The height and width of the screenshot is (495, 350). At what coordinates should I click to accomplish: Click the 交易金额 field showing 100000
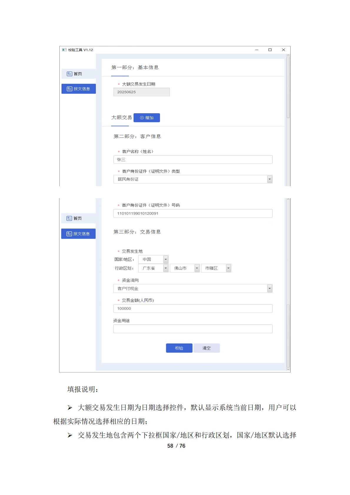[x=193, y=309]
